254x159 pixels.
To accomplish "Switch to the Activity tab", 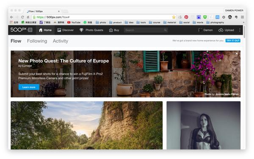I will coord(61,41).
